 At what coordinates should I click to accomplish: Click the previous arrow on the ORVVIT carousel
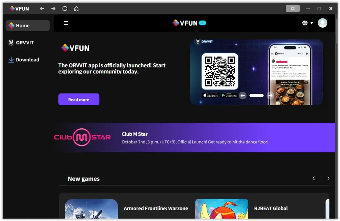point(242,95)
